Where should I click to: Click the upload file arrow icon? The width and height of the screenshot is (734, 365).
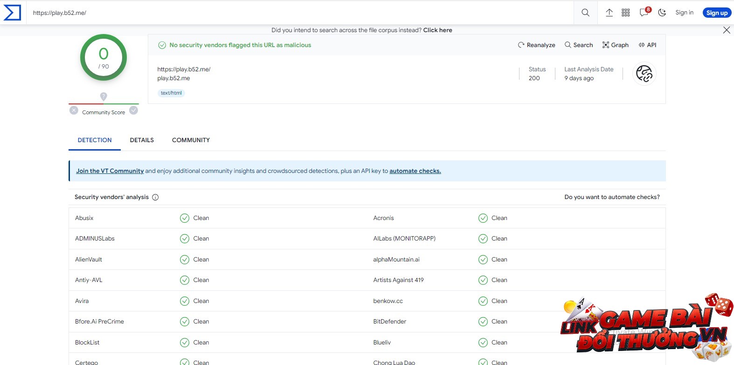point(609,13)
